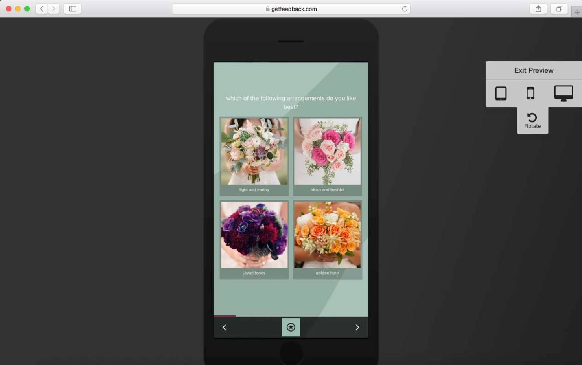Focus the getfeedback.com address bar
Image resolution: width=582 pixels, height=365 pixels.
coord(291,9)
